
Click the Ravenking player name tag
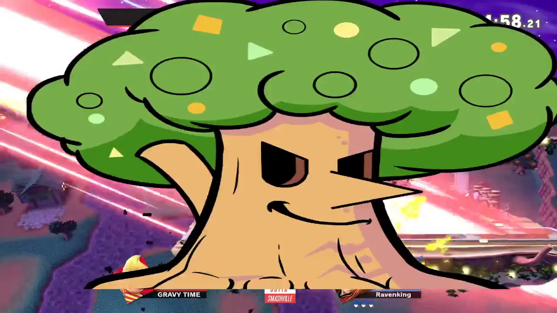393,295
